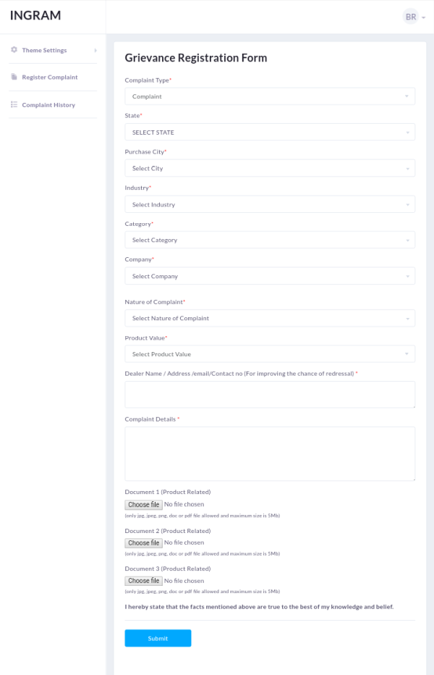Open the Product Value dropdown
This screenshot has height=675, width=434.
(x=270, y=354)
